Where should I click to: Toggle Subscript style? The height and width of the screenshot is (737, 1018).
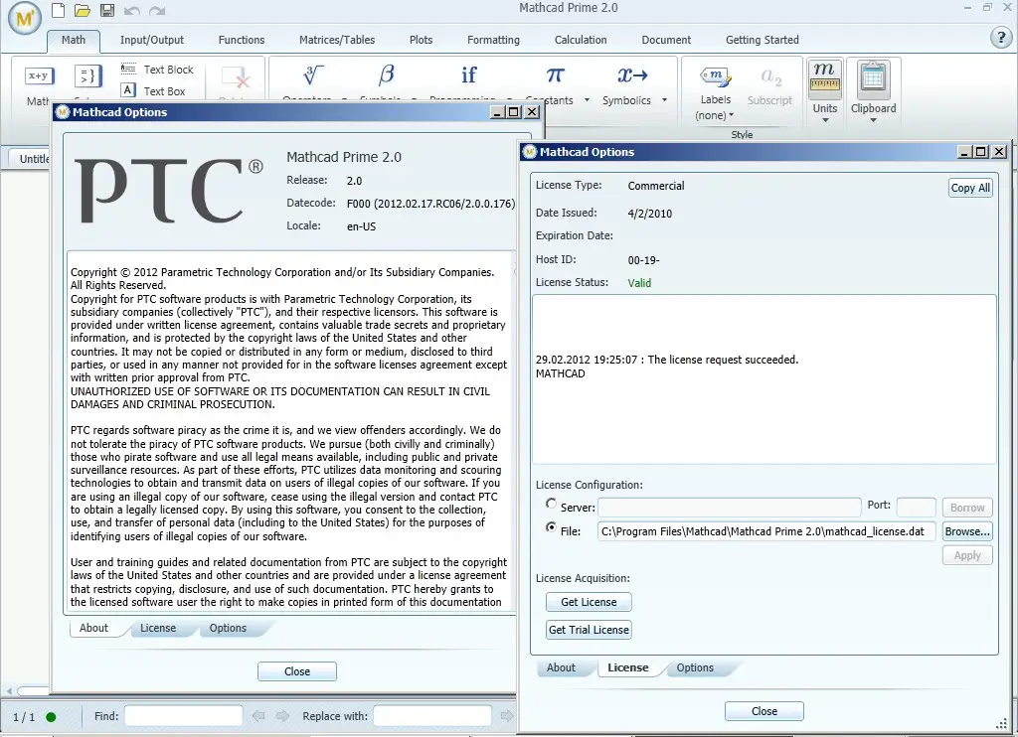[770, 86]
